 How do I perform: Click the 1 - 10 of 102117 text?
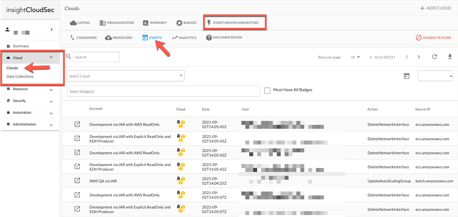click(x=382, y=57)
